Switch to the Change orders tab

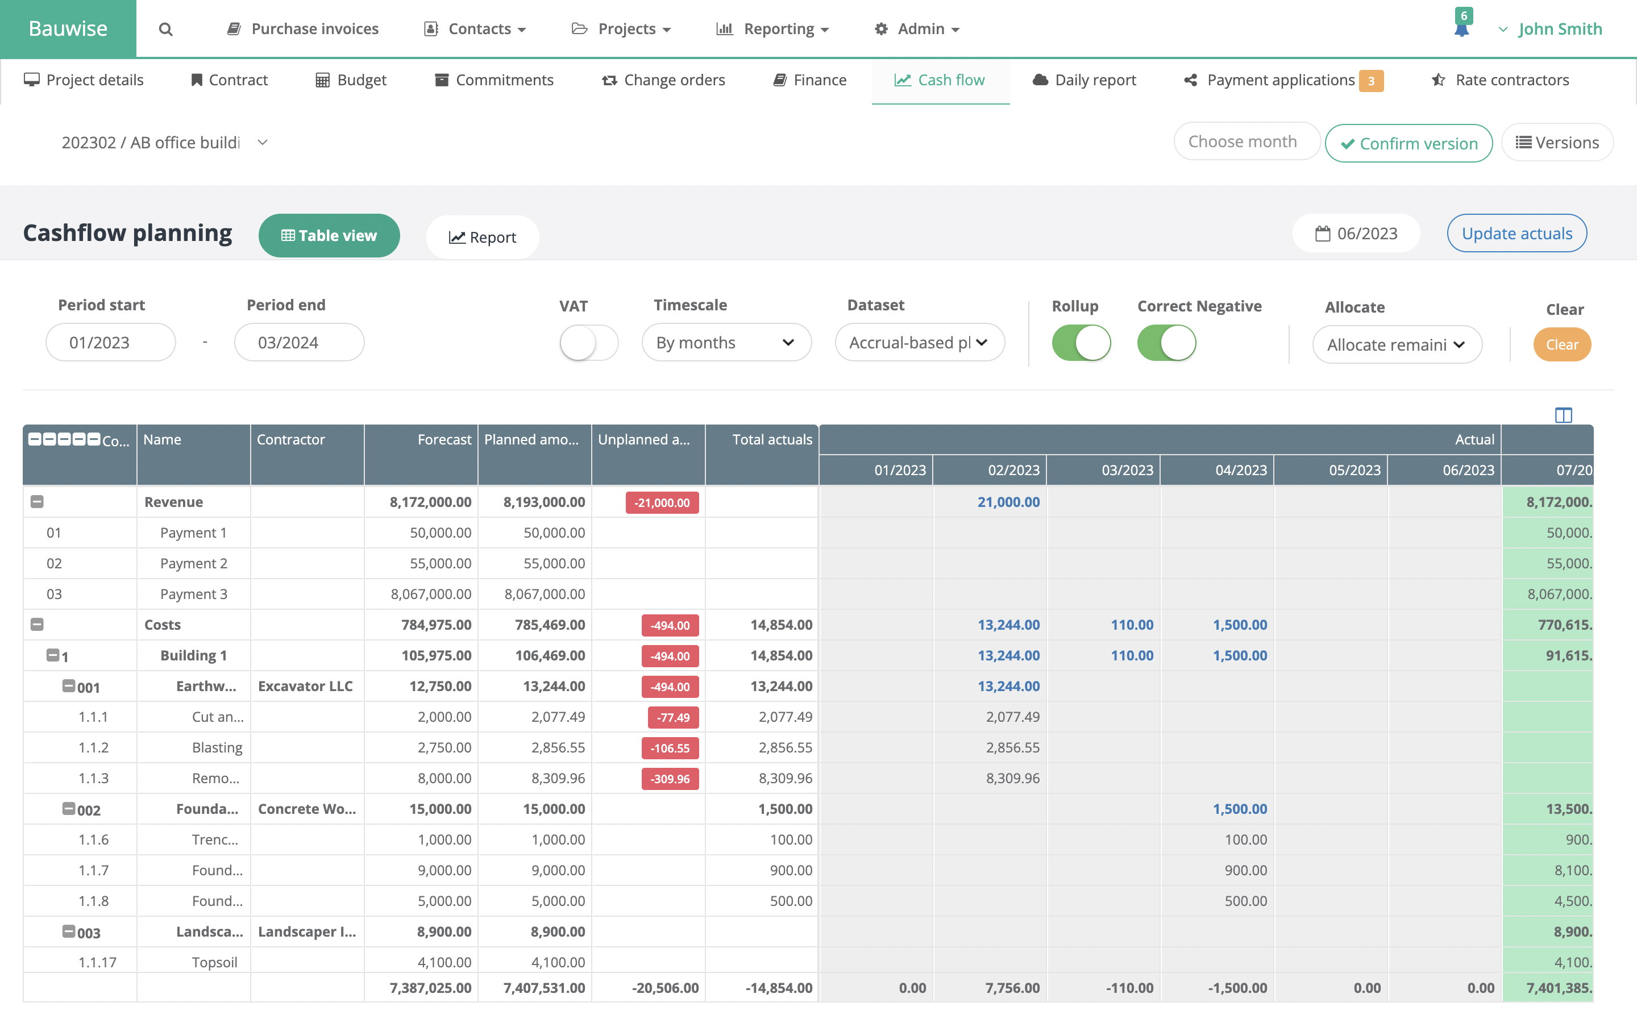[x=663, y=80]
